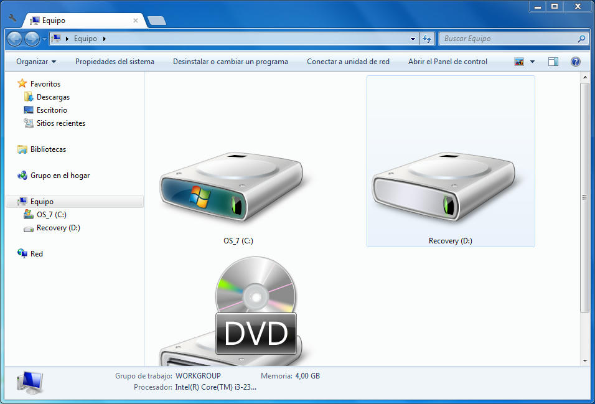
Task: Select Equipo in navigation pane
Action: [75, 202]
